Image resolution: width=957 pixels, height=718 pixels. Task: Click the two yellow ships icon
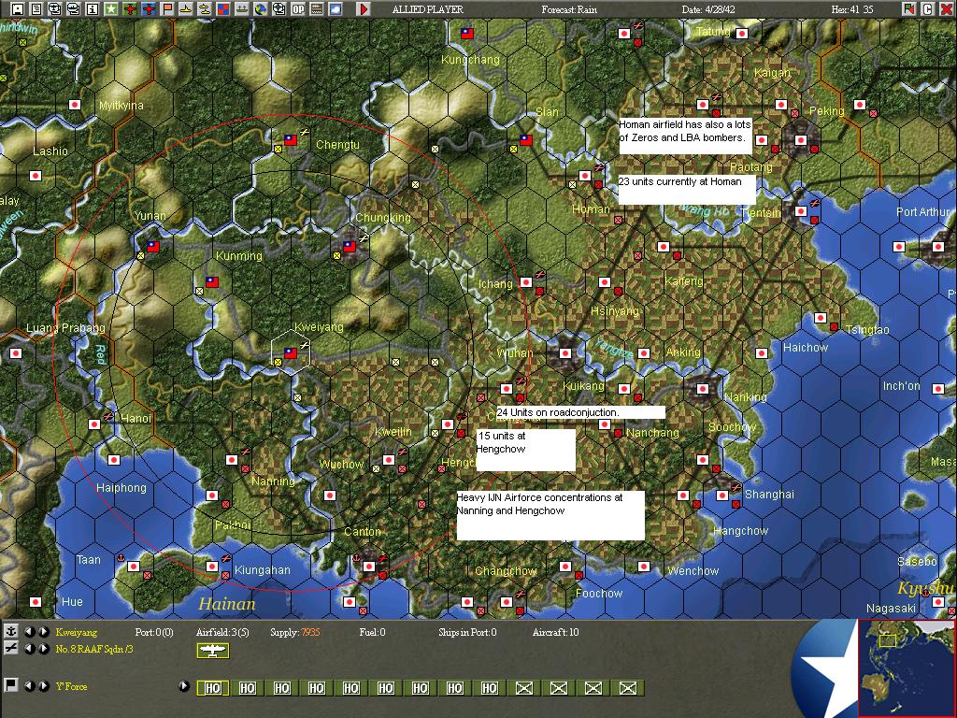[205, 9]
